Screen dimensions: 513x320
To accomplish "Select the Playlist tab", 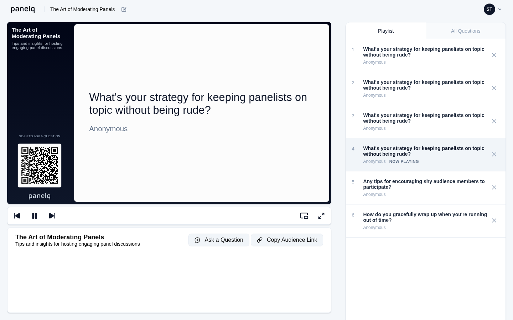I will point(386,31).
